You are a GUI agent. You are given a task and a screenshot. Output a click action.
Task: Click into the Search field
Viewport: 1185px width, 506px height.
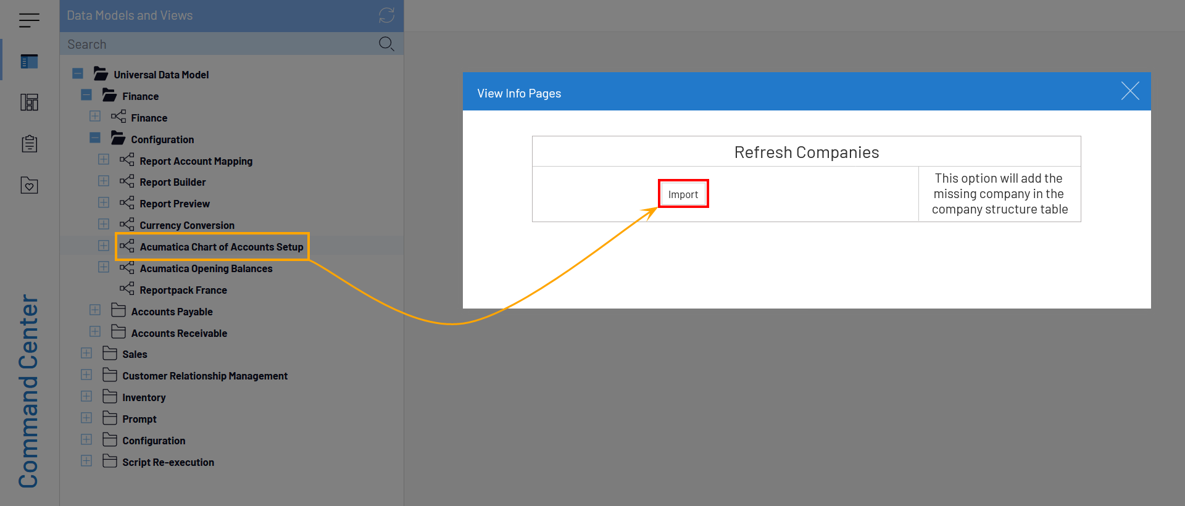[x=216, y=44]
